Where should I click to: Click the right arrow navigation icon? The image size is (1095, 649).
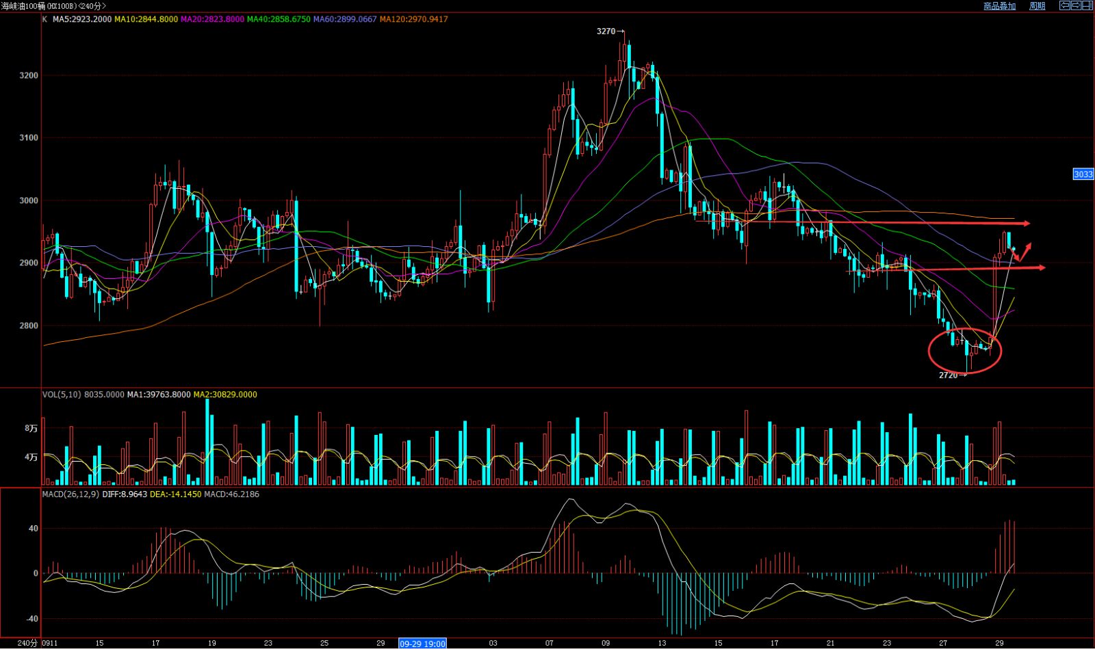(x=1076, y=5)
